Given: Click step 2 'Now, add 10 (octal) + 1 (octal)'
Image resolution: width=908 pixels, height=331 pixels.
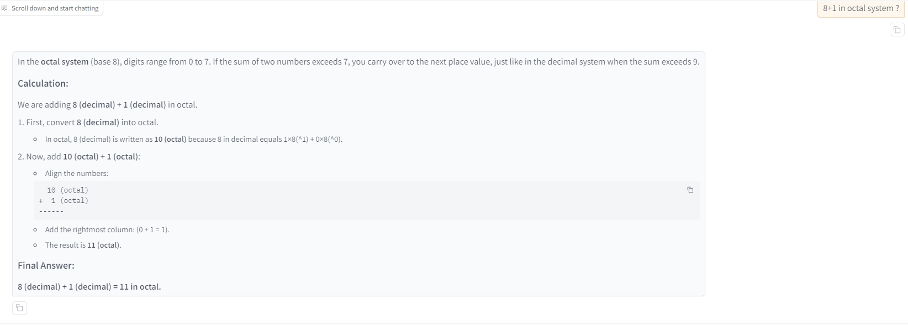Looking at the screenshot, I should point(79,157).
